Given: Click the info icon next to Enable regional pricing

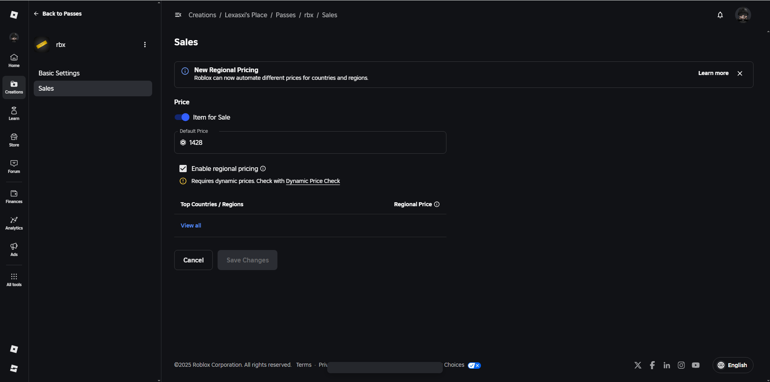Looking at the screenshot, I should point(263,169).
